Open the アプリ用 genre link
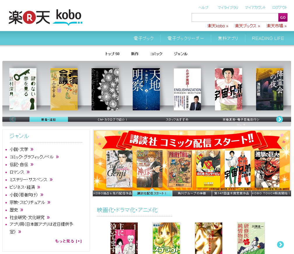 point(41,228)
